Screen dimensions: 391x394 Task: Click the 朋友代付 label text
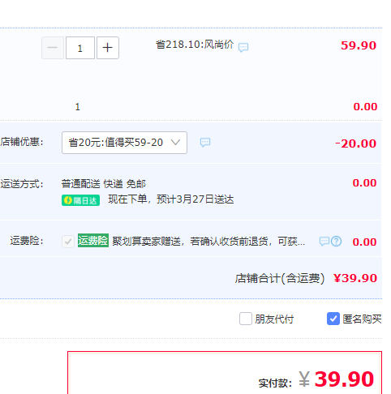(x=274, y=319)
